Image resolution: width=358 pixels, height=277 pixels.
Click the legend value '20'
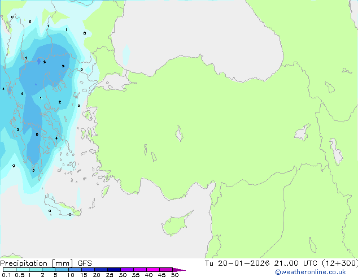click(x=97, y=275)
